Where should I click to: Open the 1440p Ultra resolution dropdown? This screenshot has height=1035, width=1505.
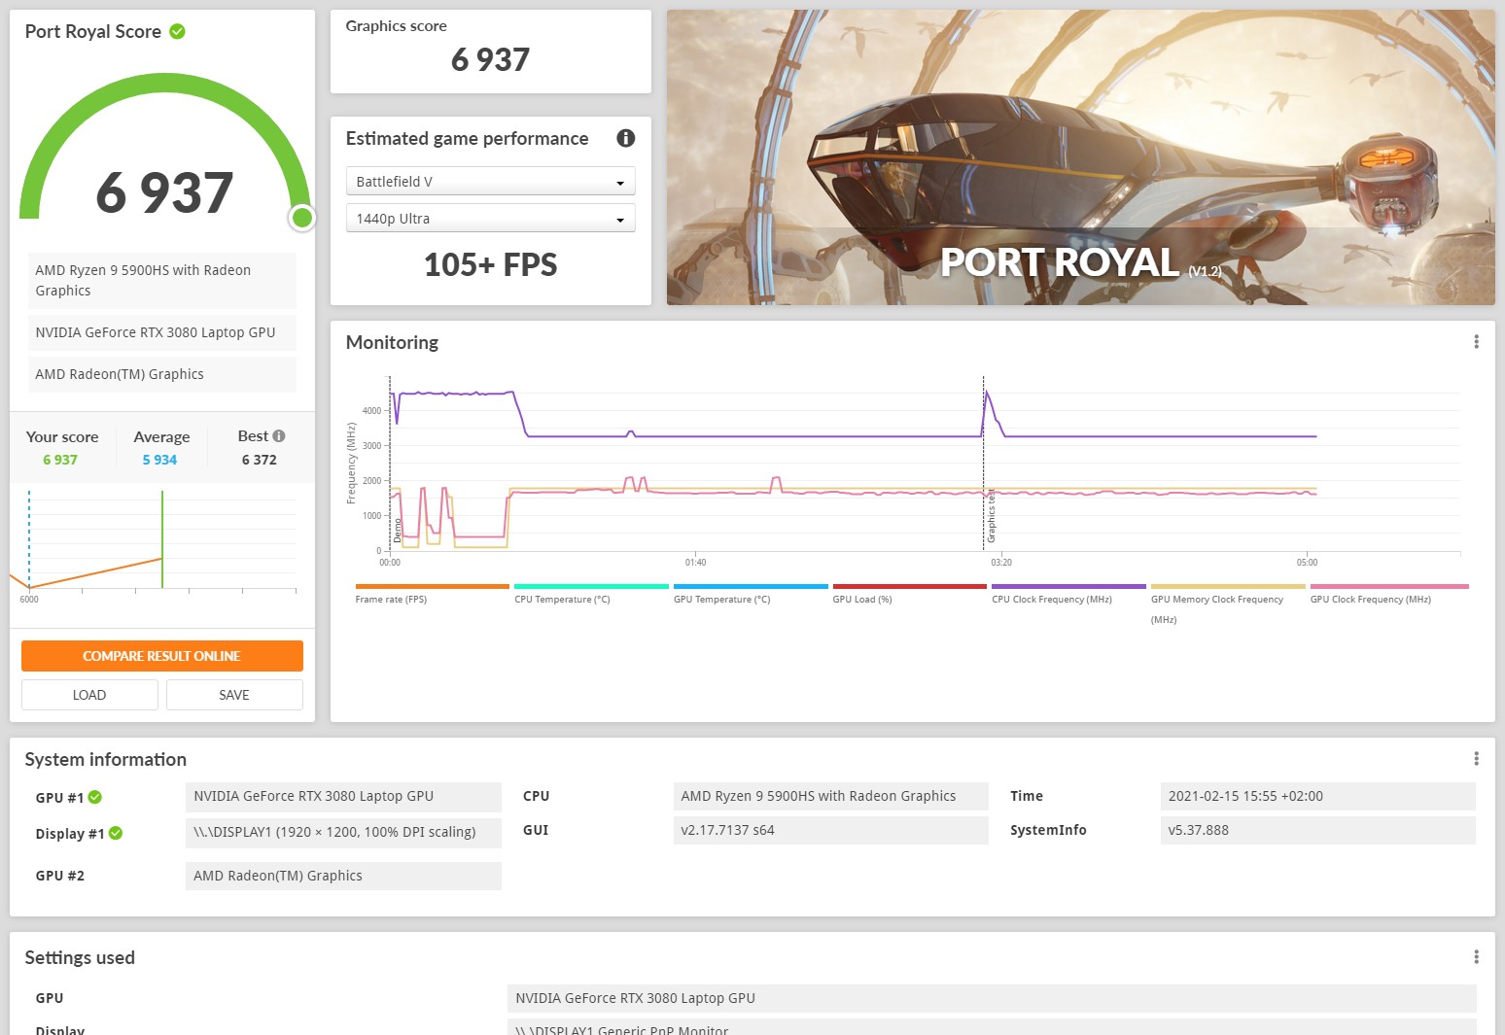(x=490, y=219)
